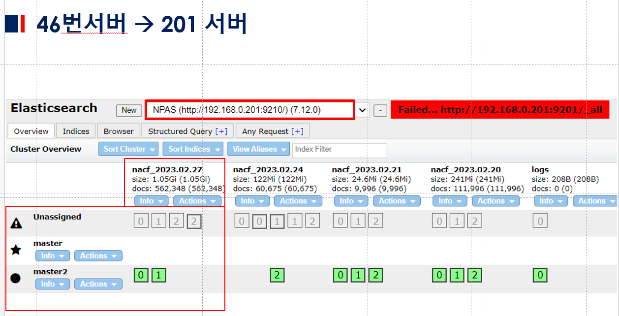Click [+] next to Any Request
Image resolution: width=619 pixels, height=316 pixels.
point(297,131)
